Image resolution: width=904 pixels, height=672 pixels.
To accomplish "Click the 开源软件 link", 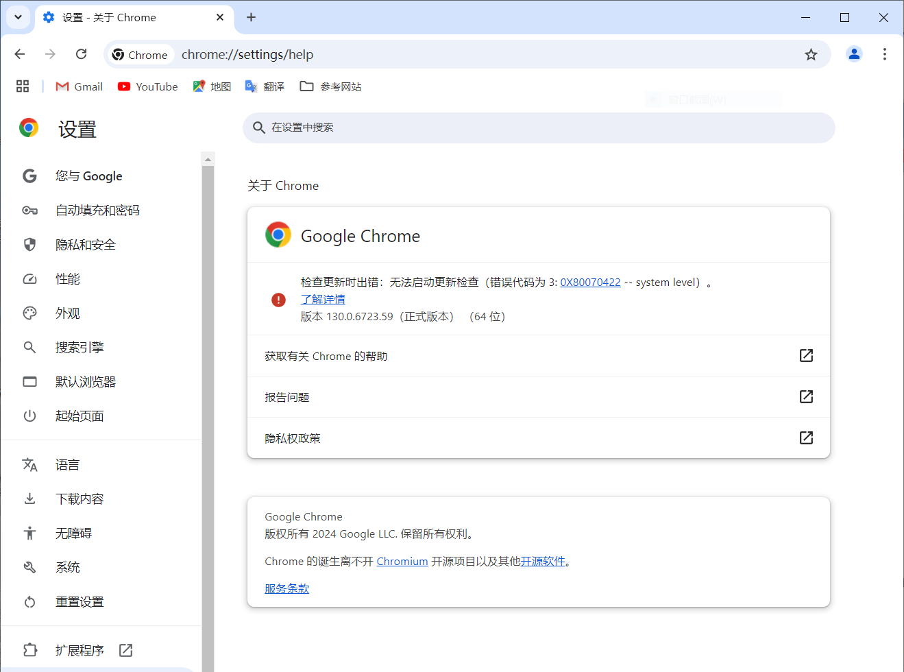I will coord(543,562).
